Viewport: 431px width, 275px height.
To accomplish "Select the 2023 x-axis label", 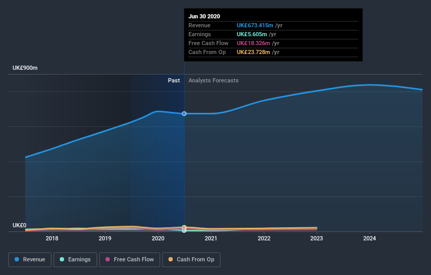I will 317,238.
